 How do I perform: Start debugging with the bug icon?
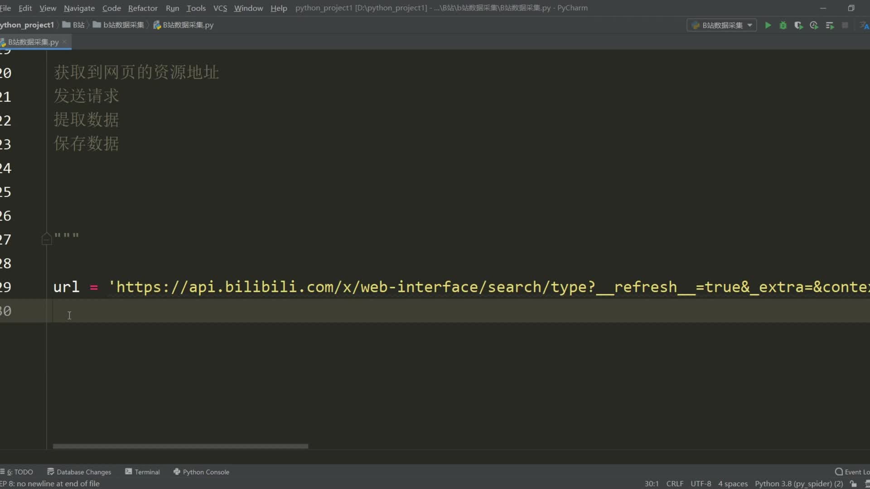pyautogui.click(x=783, y=25)
